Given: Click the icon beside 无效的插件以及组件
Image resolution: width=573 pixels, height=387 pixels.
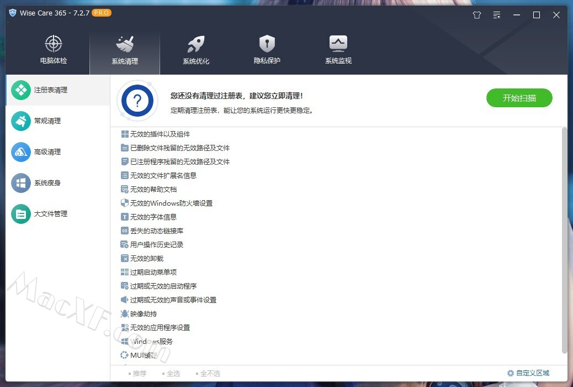Looking at the screenshot, I should point(125,134).
